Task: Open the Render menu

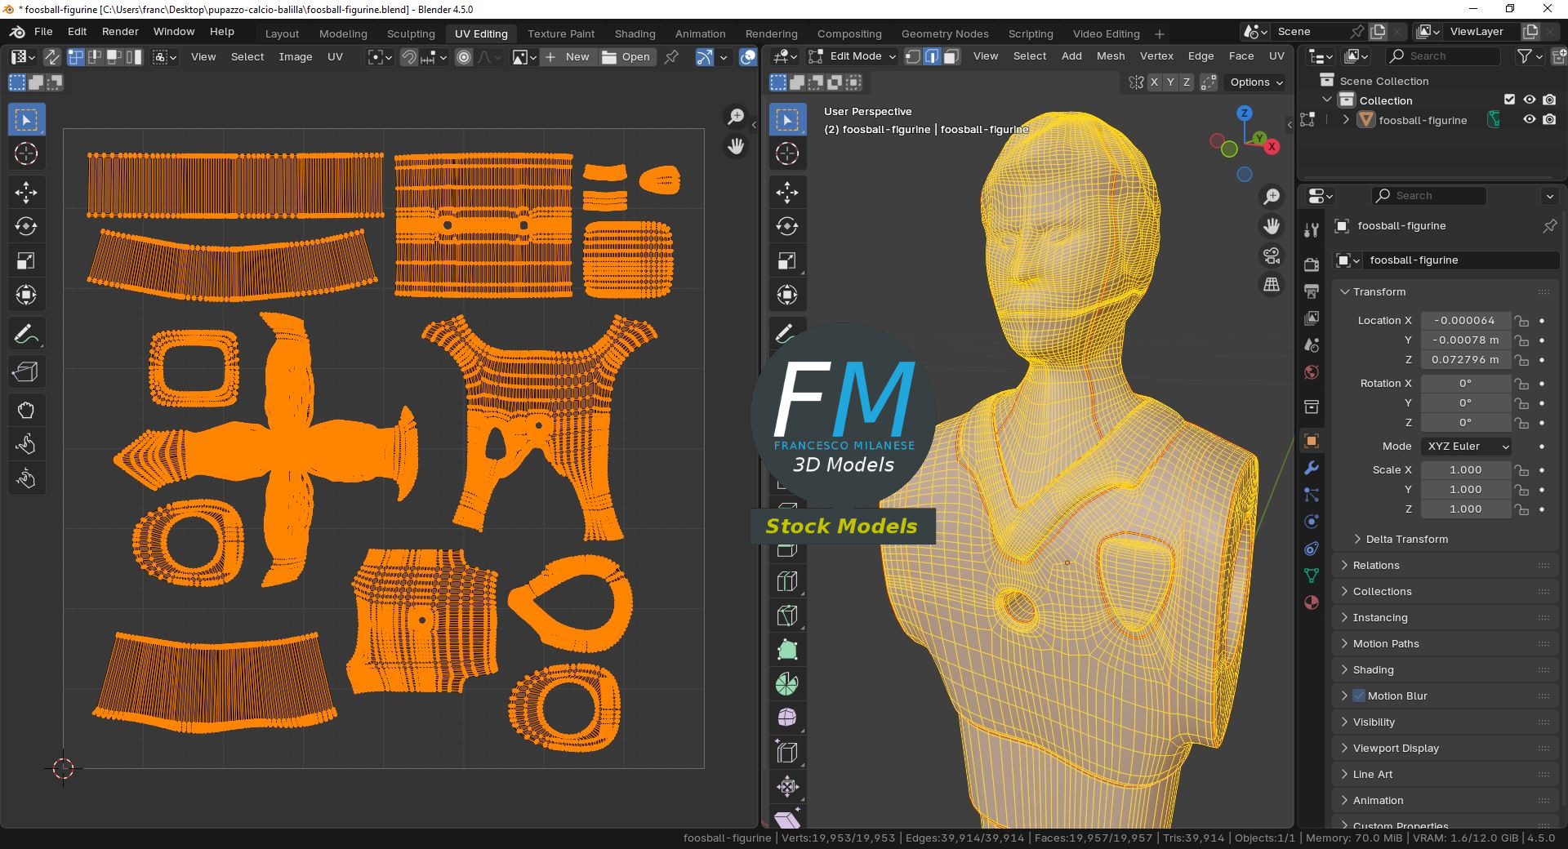Action: [120, 31]
